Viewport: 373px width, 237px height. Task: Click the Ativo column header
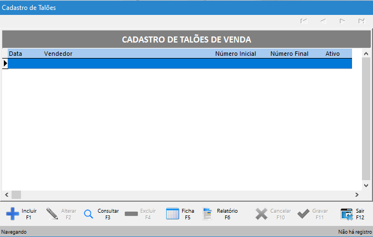coord(332,54)
